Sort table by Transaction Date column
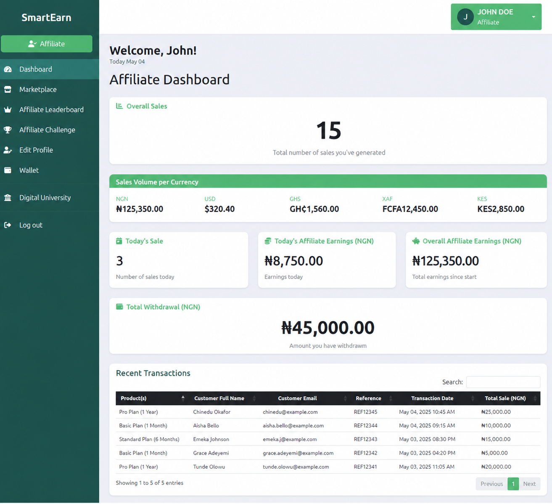 [437, 398]
